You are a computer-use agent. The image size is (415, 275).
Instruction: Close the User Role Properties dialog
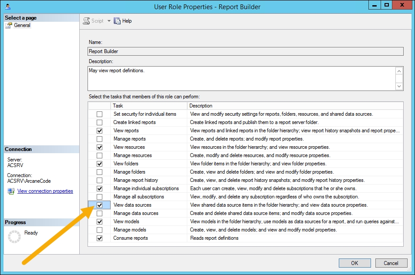(x=402, y=5)
